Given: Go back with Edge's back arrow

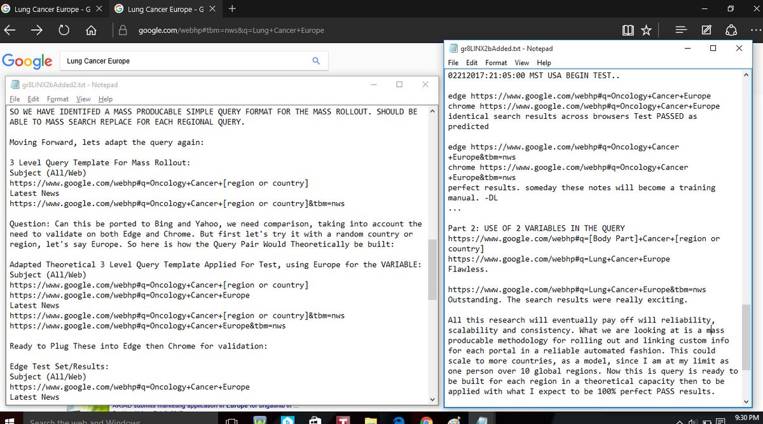Looking at the screenshot, I should tap(10, 30).
